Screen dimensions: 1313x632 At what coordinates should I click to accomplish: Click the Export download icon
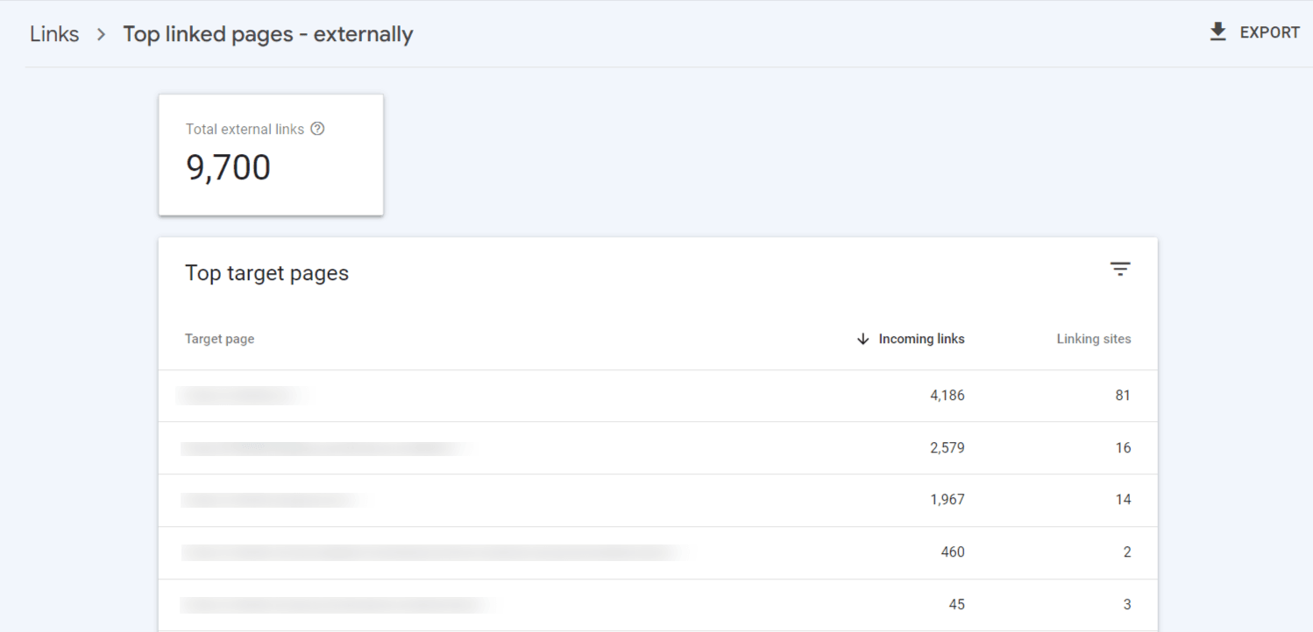(x=1217, y=32)
